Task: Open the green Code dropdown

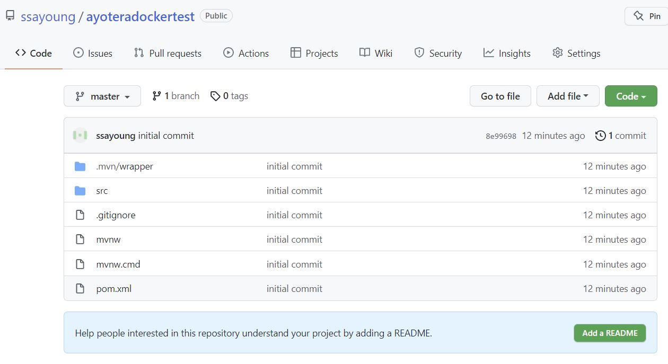Action: pos(631,96)
